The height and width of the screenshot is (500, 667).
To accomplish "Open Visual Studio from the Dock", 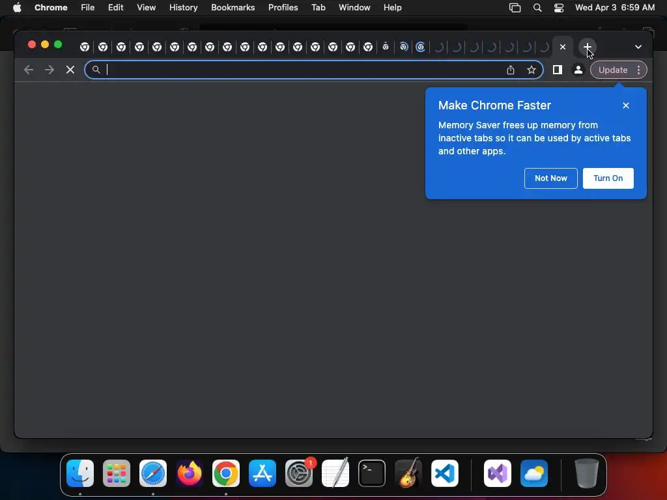I will (498, 473).
